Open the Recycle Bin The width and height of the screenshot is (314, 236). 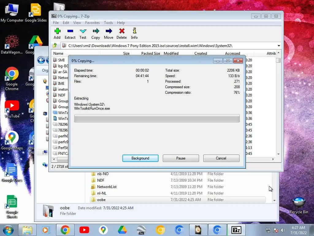point(299,205)
